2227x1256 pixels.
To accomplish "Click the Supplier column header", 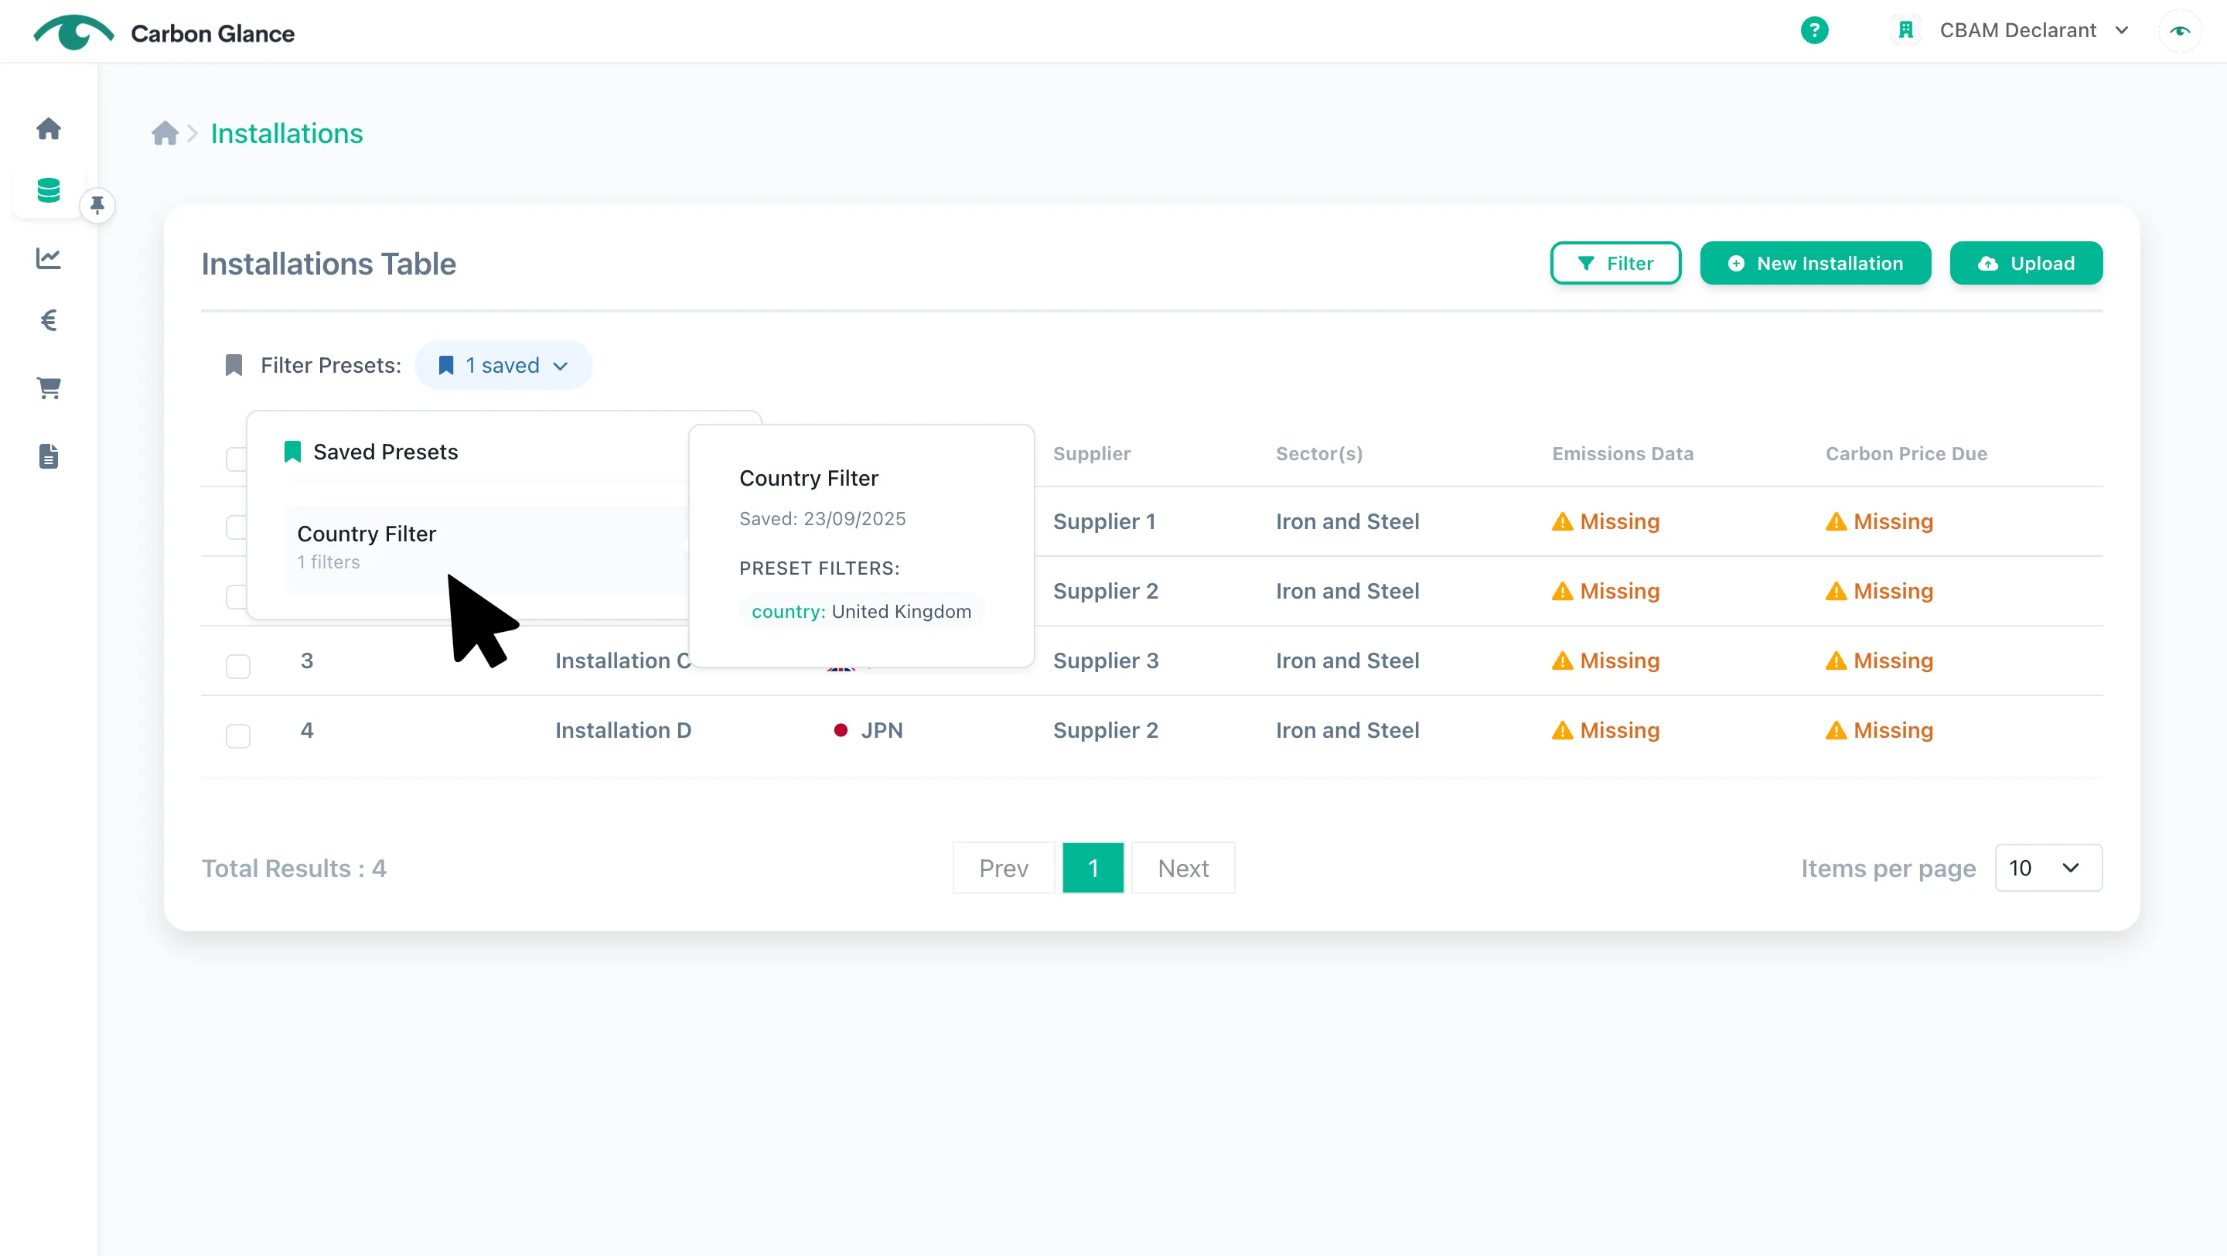I will tap(1091, 453).
